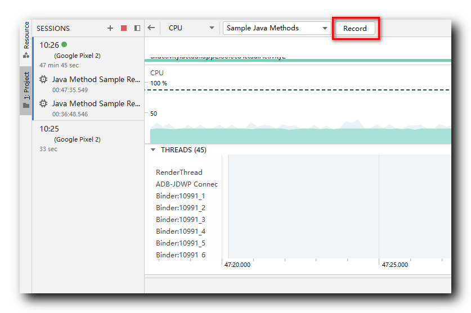
Task: Select thread Binder:10991_2
Action: [181, 208]
